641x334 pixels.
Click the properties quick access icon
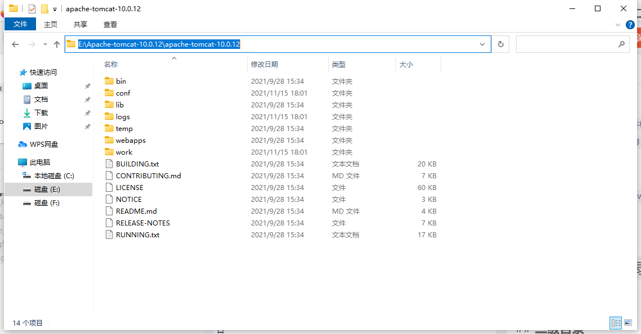click(32, 8)
